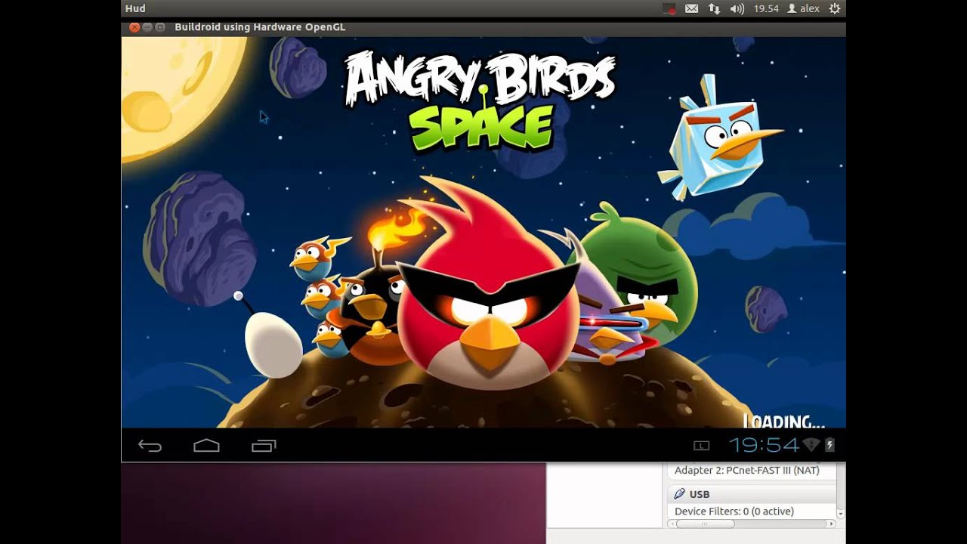Click the Buildroid using Hardware OpenGL title
The image size is (967, 544).
point(260,27)
